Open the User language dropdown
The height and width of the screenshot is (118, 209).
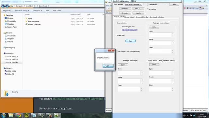point(133,4)
